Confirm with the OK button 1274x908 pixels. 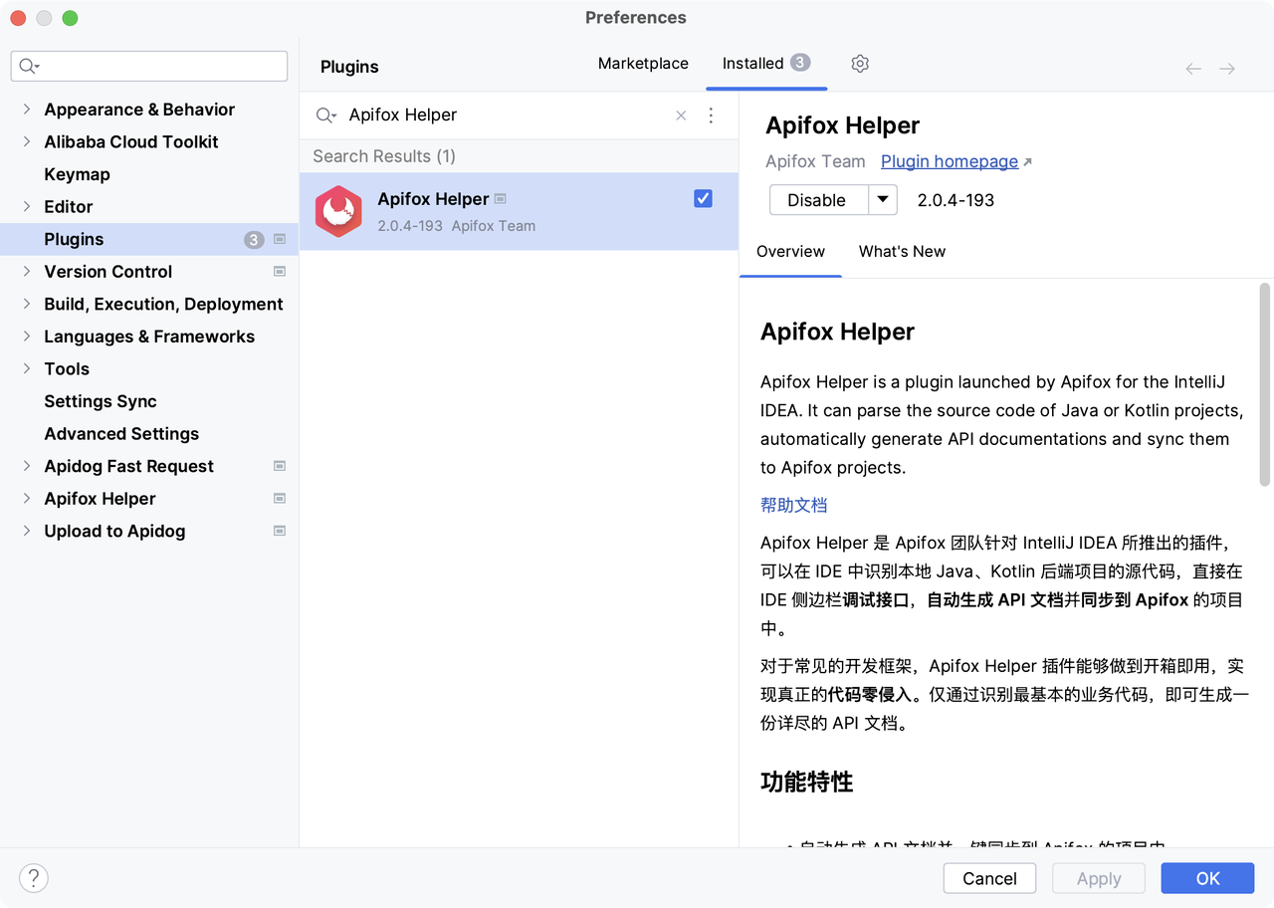(x=1207, y=878)
